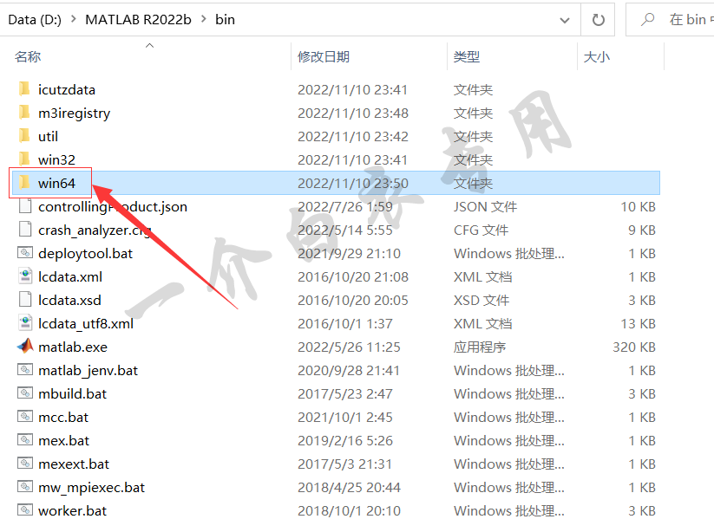Viewport: 714px width, 532px height.
Task: Click the mexext.bat file icon
Action: pyautogui.click(x=25, y=464)
